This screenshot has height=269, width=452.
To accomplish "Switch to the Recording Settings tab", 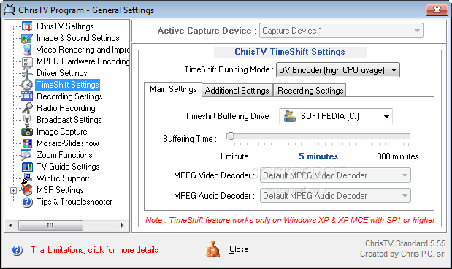I will (x=310, y=91).
